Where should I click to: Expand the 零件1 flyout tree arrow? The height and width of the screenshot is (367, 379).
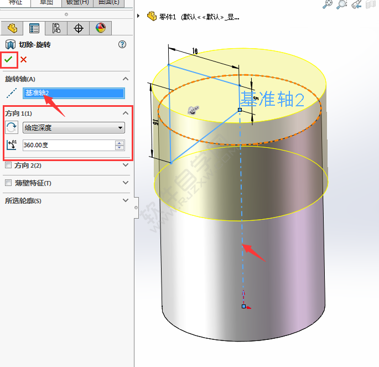tap(138, 16)
